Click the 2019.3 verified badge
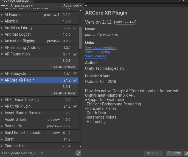The width and height of the screenshot is (188, 157). point(125,22)
